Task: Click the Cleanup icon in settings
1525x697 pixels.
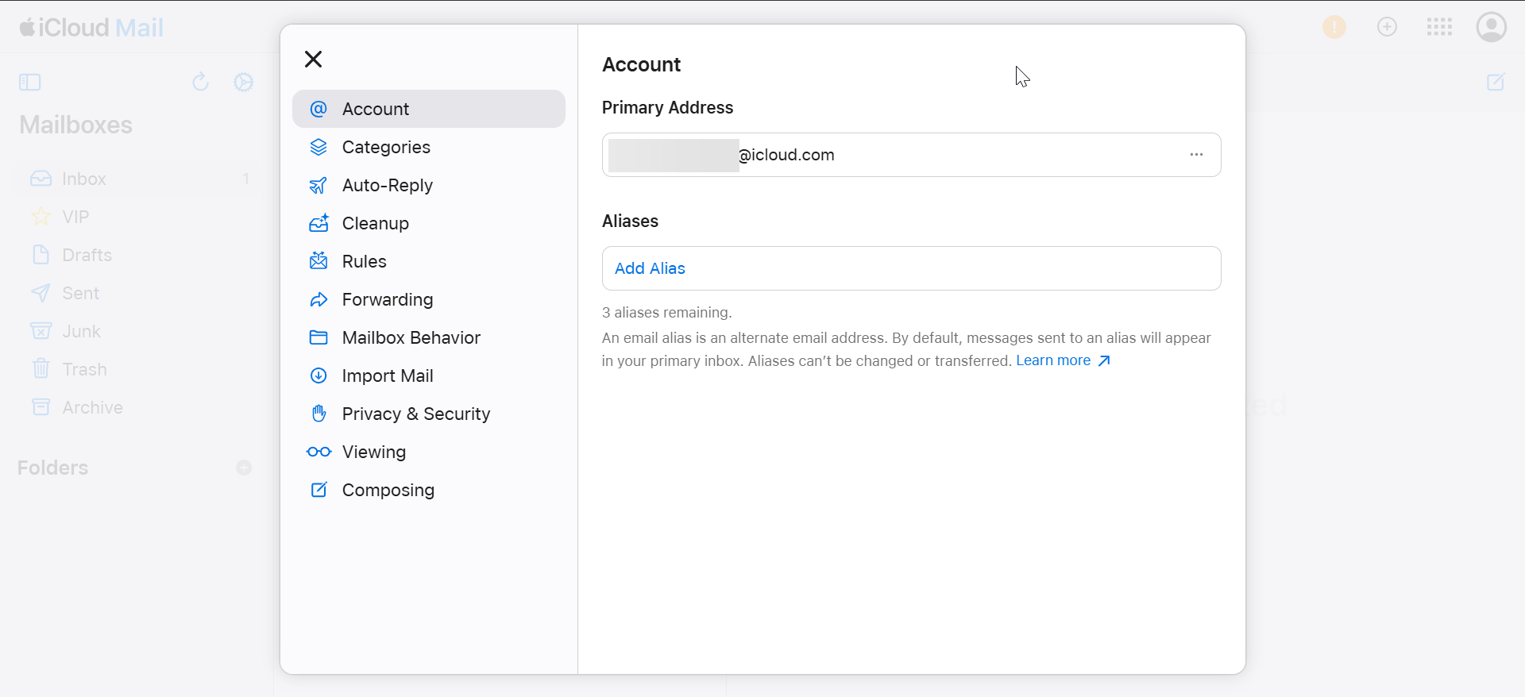Action: [x=319, y=223]
